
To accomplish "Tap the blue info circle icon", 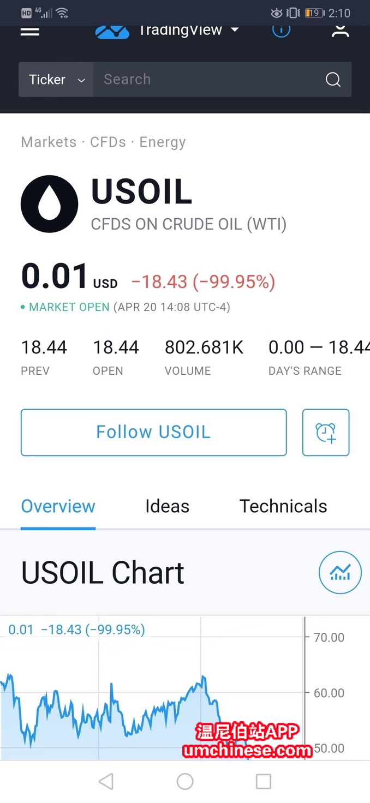I will pos(281,31).
